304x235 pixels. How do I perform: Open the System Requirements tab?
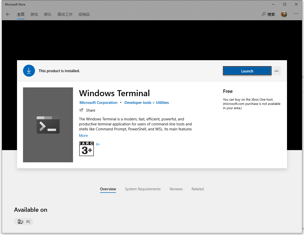pyautogui.click(x=143, y=189)
